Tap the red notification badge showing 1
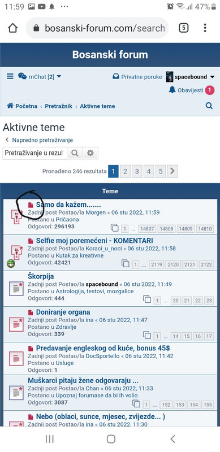220x452 pixels. point(210,90)
